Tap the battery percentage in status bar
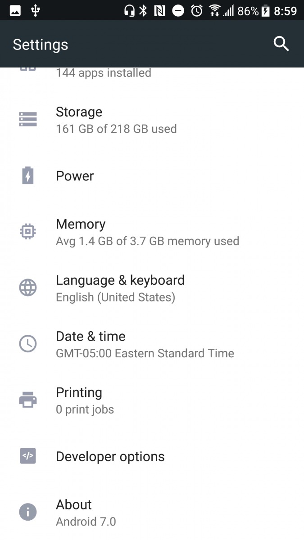The image size is (304, 540). tap(248, 10)
